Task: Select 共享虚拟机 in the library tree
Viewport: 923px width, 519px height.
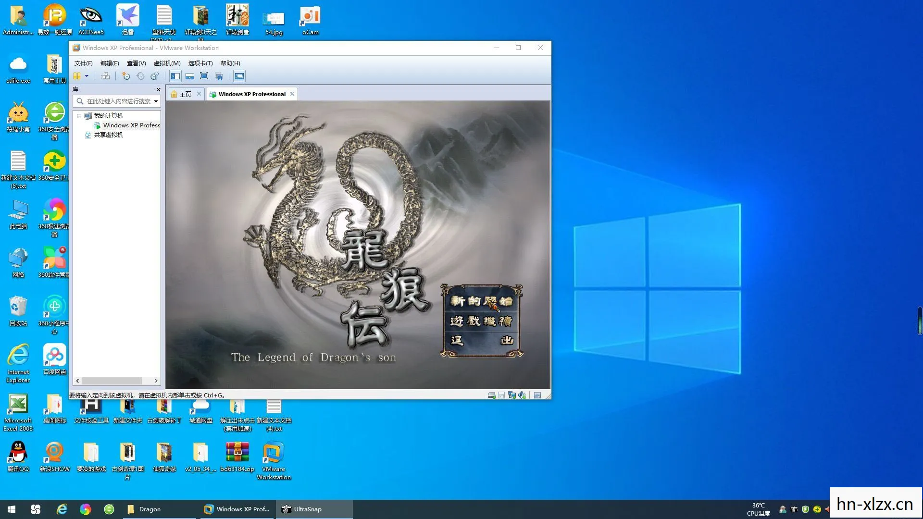Action: click(104, 135)
